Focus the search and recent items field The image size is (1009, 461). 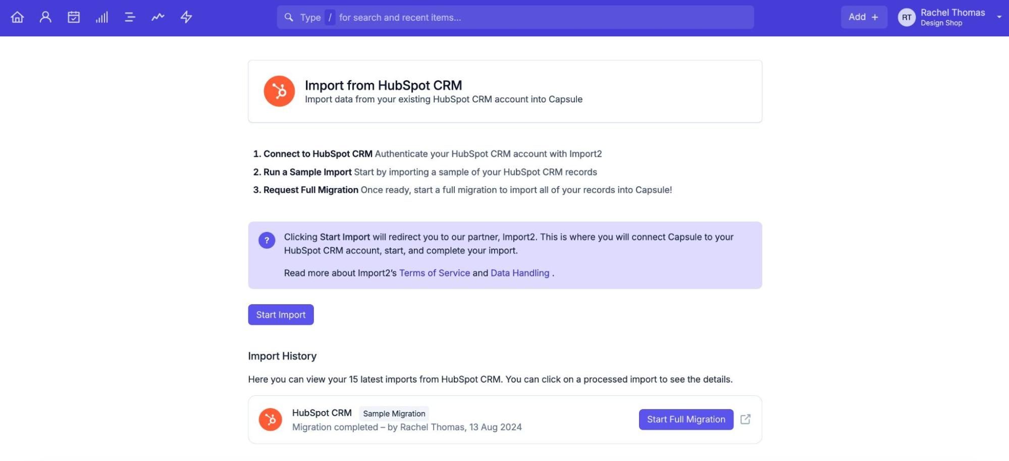(515, 17)
